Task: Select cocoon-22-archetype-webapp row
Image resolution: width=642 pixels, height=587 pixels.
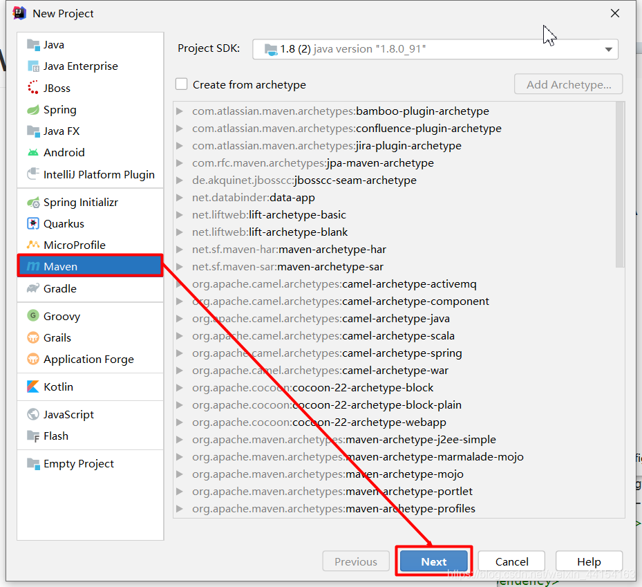Action: (x=395, y=422)
